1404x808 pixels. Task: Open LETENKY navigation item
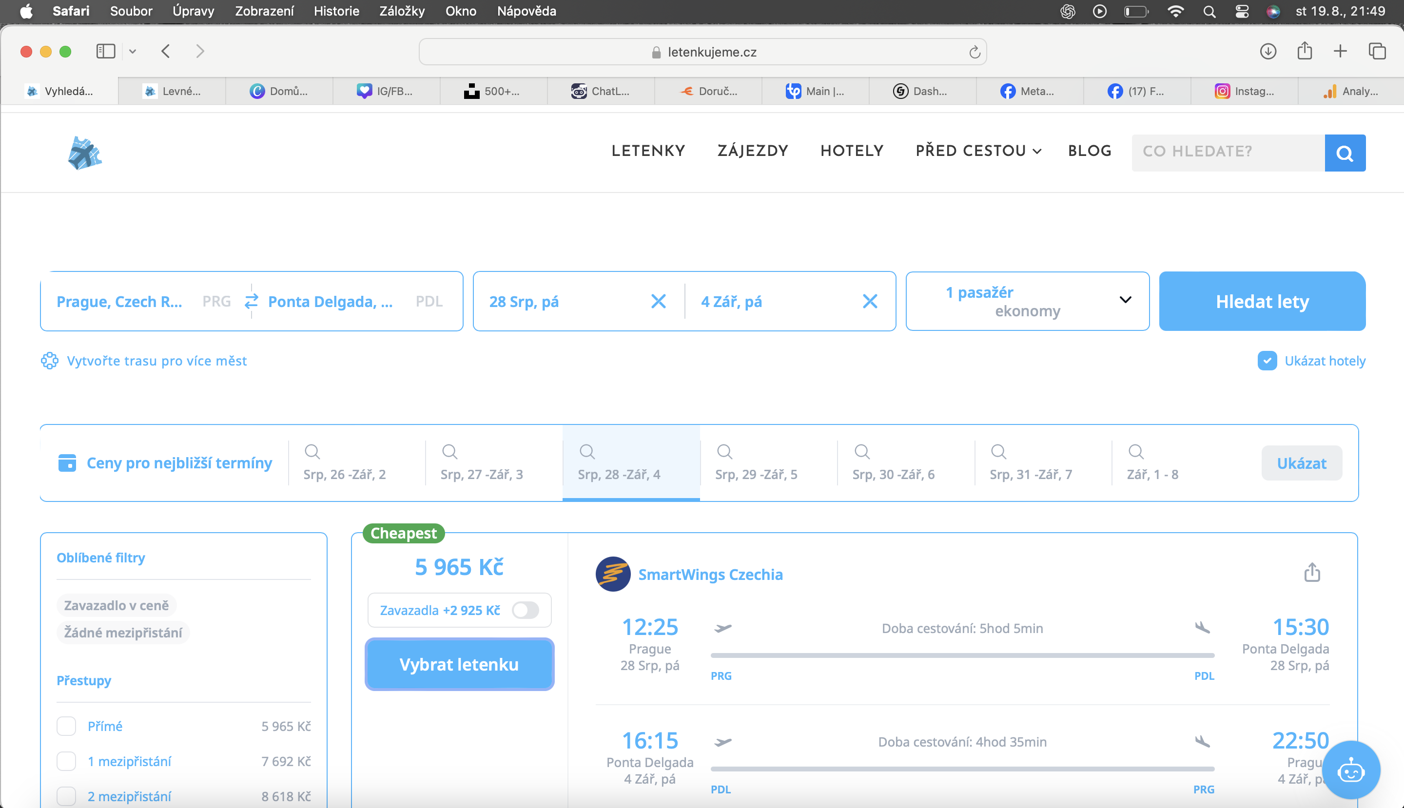point(648,151)
